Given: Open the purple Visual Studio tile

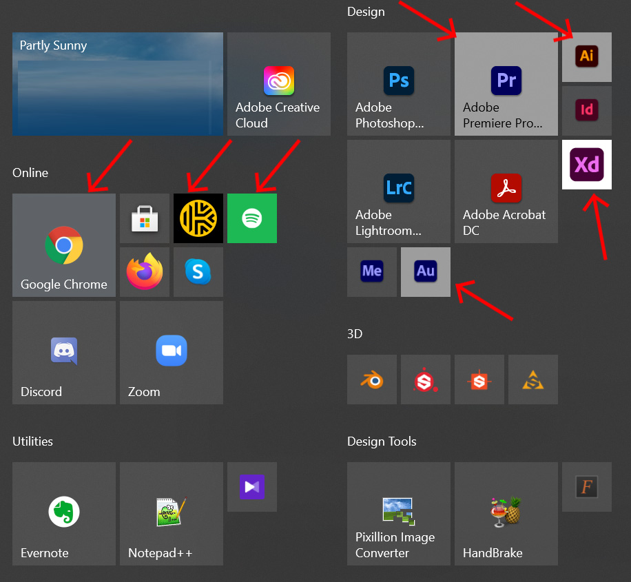Looking at the screenshot, I should coord(252,487).
